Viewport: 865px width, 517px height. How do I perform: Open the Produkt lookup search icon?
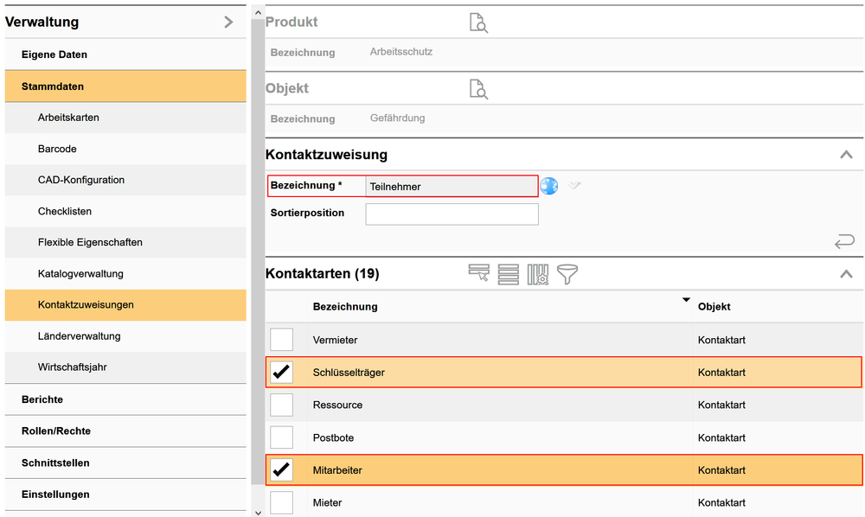tap(478, 22)
